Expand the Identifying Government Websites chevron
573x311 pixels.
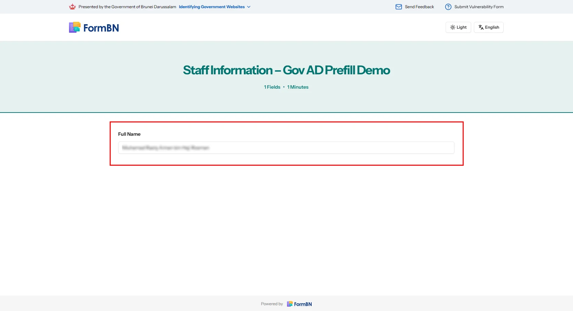point(249,7)
